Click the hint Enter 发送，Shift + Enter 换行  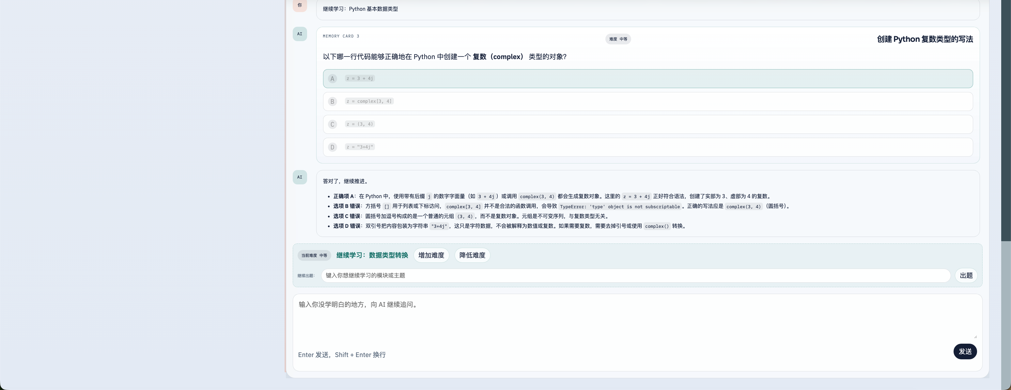click(x=342, y=355)
